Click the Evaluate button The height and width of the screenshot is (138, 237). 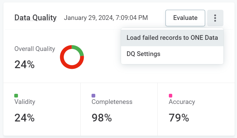click(x=185, y=18)
